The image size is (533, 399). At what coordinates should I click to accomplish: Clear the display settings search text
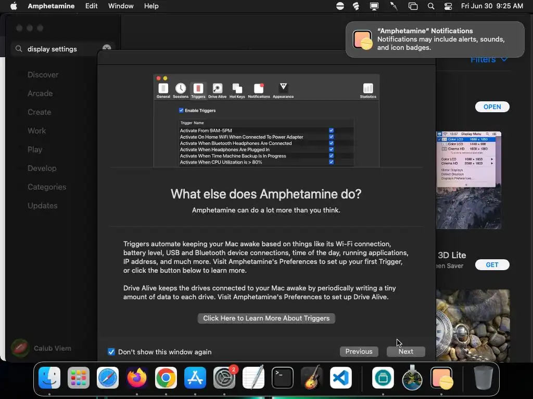(107, 48)
